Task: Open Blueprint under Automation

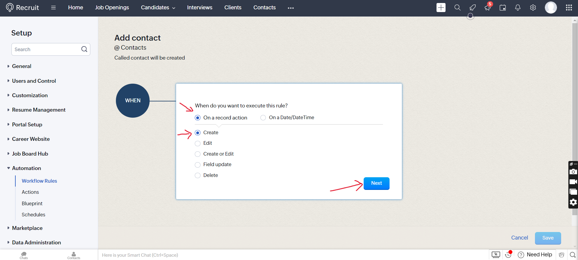Action: pyautogui.click(x=32, y=203)
